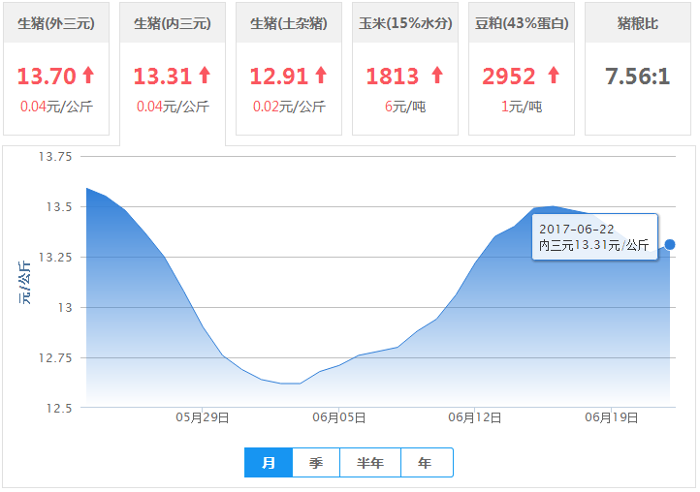Click the blue data point marker on chart
This screenshot has height=492, width=700.
click(x=670, y=244)
